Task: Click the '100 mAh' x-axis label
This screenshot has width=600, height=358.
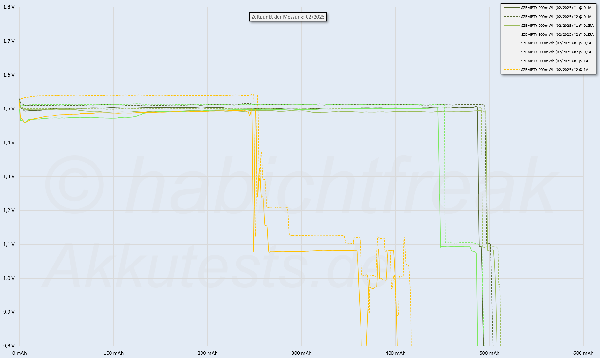Action: point(114,353)
